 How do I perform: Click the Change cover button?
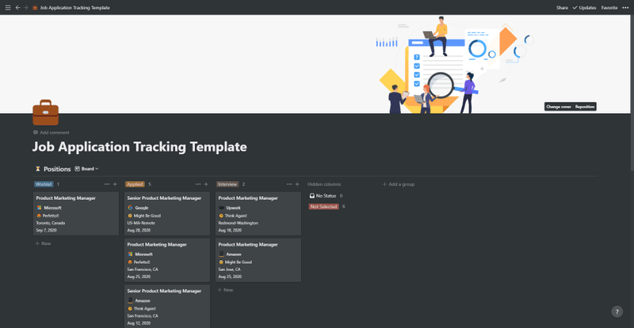tap(559, 107)
